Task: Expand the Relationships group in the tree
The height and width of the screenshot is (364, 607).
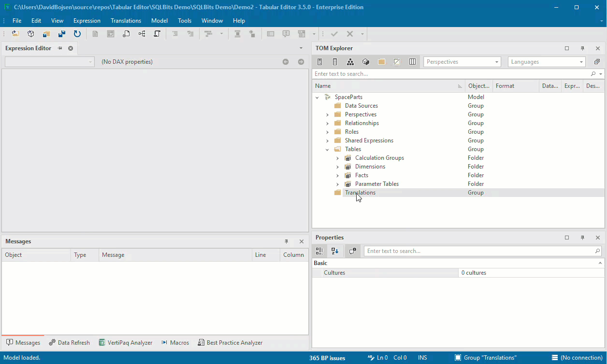Action: pos(328,123)
